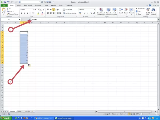The height and width of the screenshot is (120, 160).
Task: Toggle Wrap Text for selected cells
Action: pos(67,10)
